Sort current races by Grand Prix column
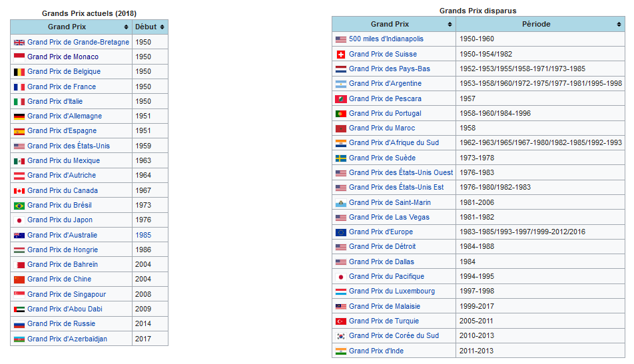Viewport: 634px width, 364px height. 126,27
